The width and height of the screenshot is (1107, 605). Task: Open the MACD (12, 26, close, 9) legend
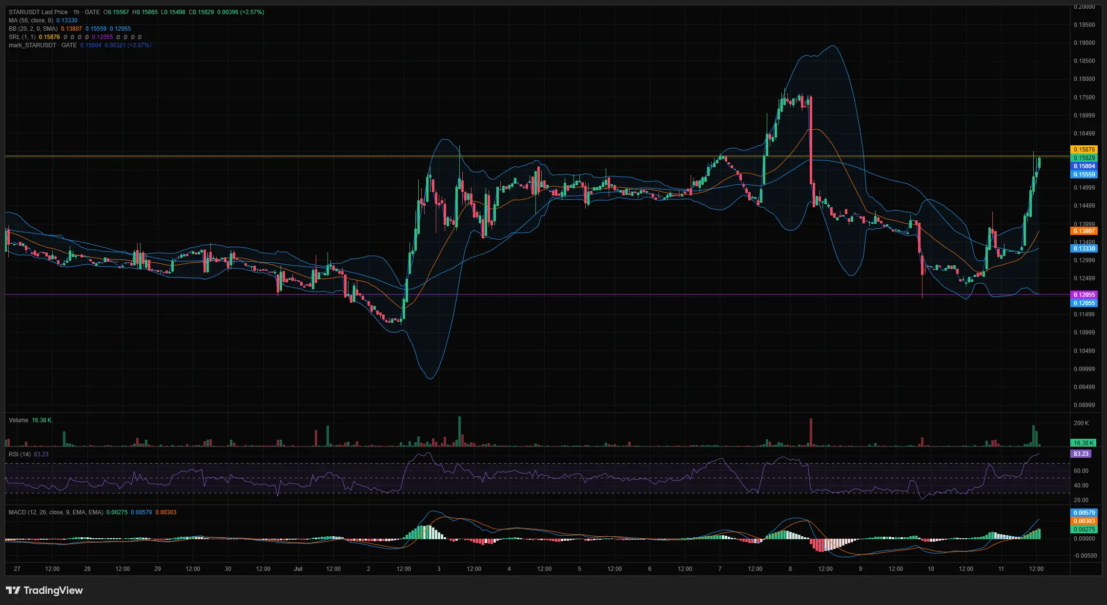point(56,512)
